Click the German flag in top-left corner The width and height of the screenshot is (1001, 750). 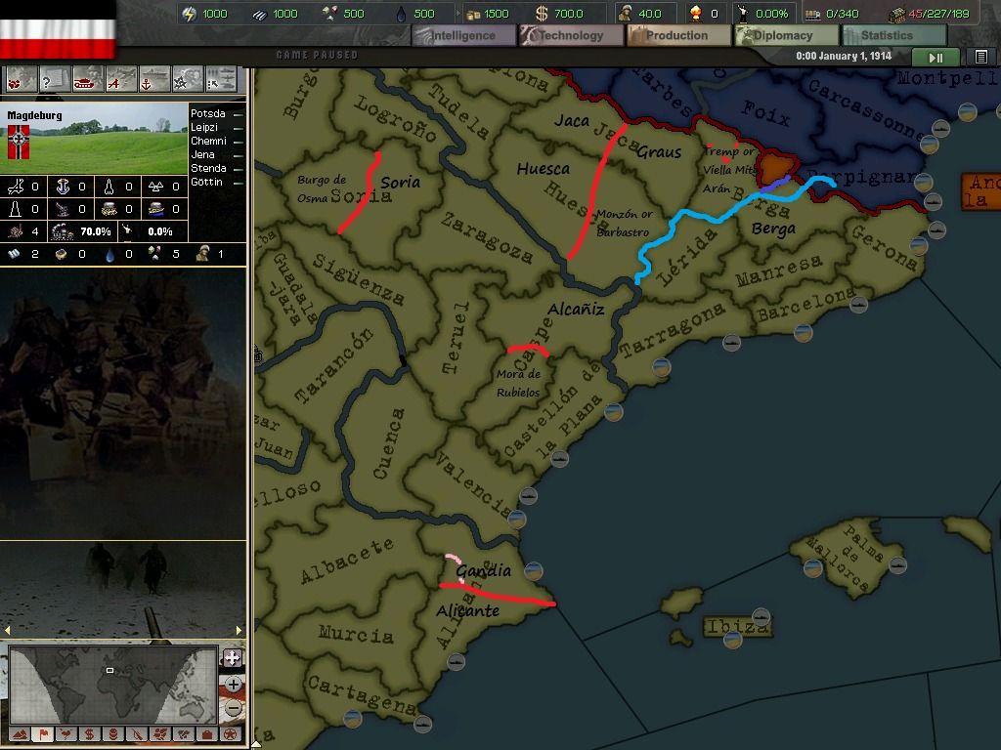point(58,30)
